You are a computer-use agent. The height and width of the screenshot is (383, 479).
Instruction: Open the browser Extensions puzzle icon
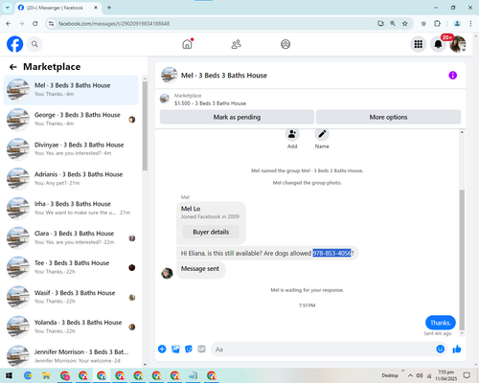tap(437, 24)
